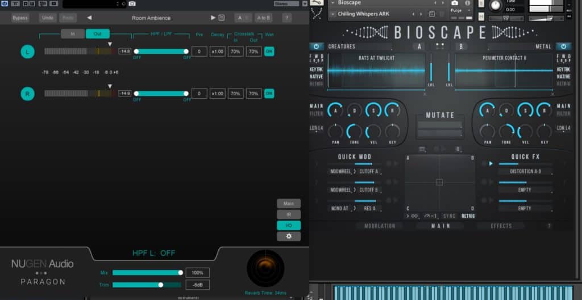This screenshot has height=300, width=582.
Task: Open Paragon I/O page
Action: [289, 225]
